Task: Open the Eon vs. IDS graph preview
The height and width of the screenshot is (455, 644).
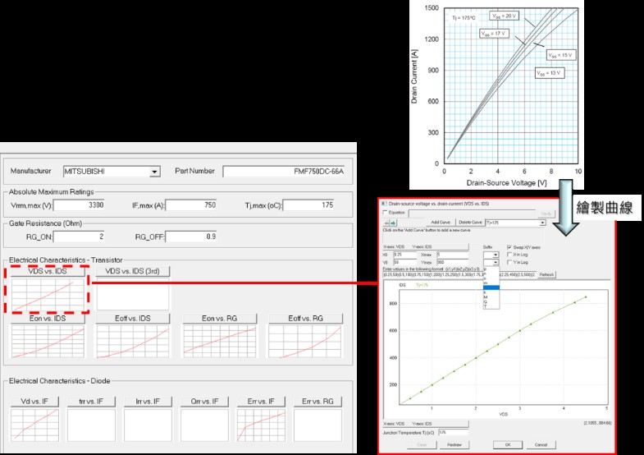Action: (x=47, y=341)
